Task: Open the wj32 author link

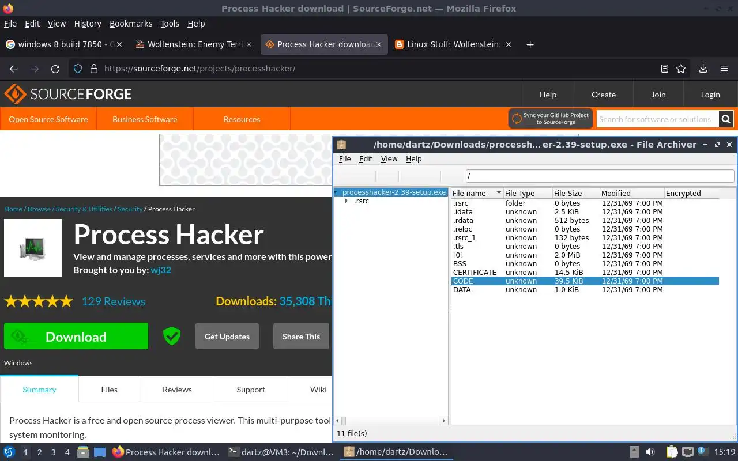Action: [x=161, y=270]
